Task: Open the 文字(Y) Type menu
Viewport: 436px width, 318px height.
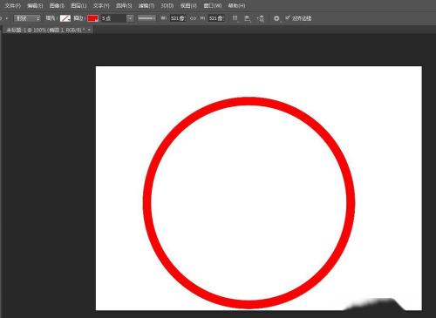Action: tap(101, 5)
